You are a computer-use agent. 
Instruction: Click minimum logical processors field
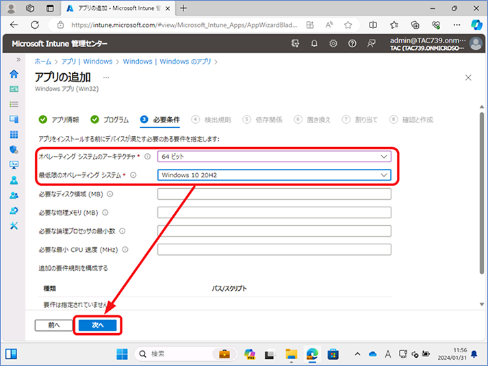coord(274,231)
